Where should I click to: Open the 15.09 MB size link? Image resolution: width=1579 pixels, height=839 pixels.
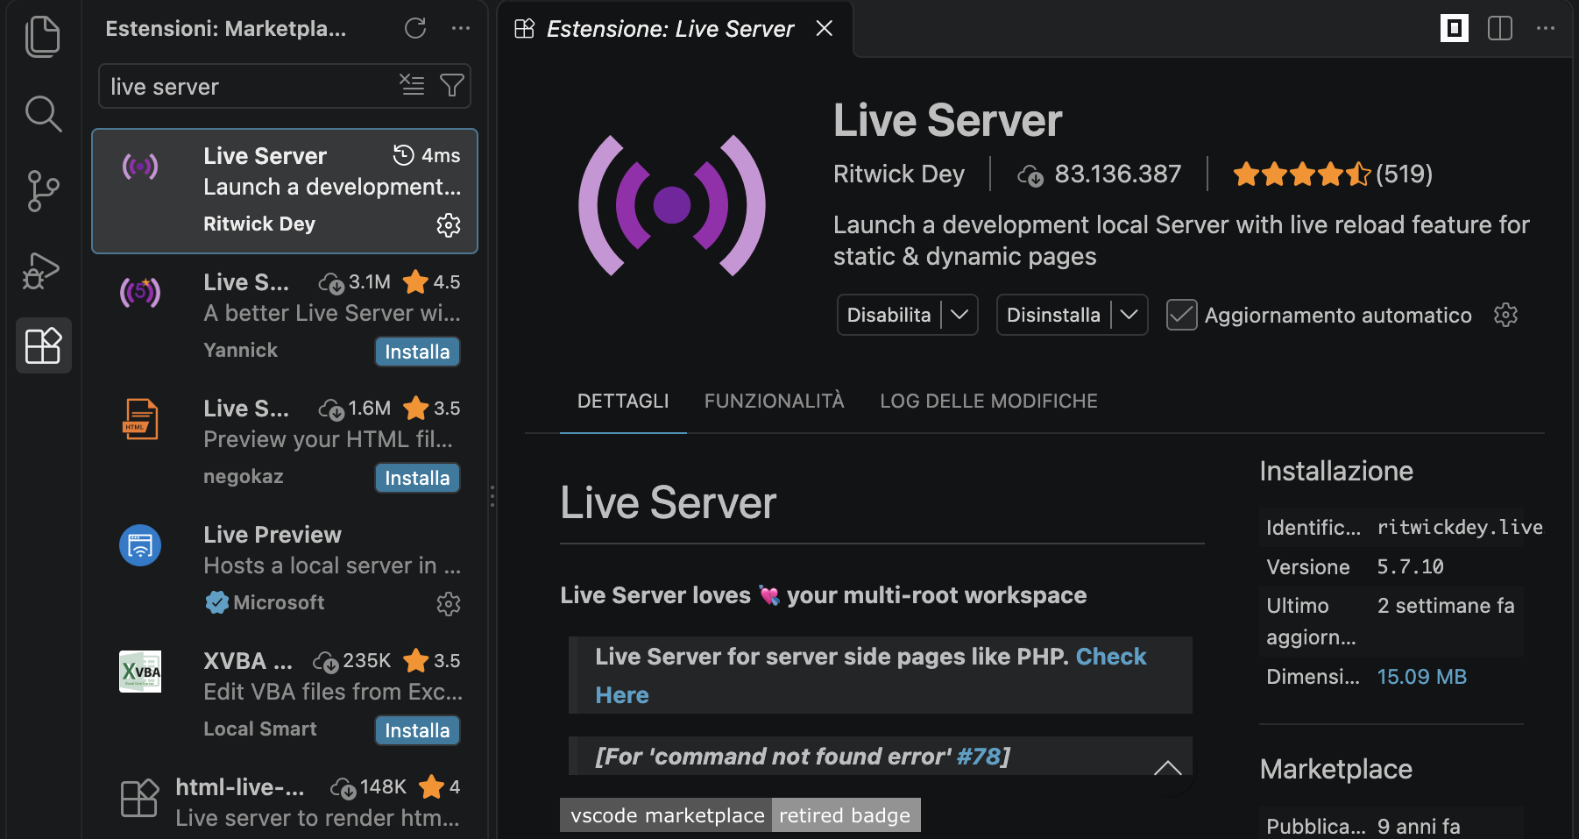[x=1421, y=677]
